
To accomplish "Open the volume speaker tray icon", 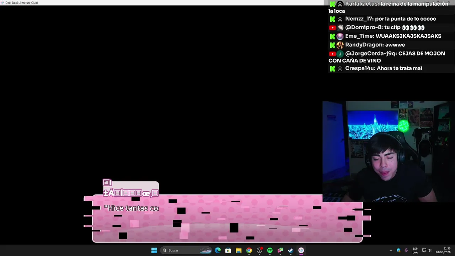I will coord(429,250).
